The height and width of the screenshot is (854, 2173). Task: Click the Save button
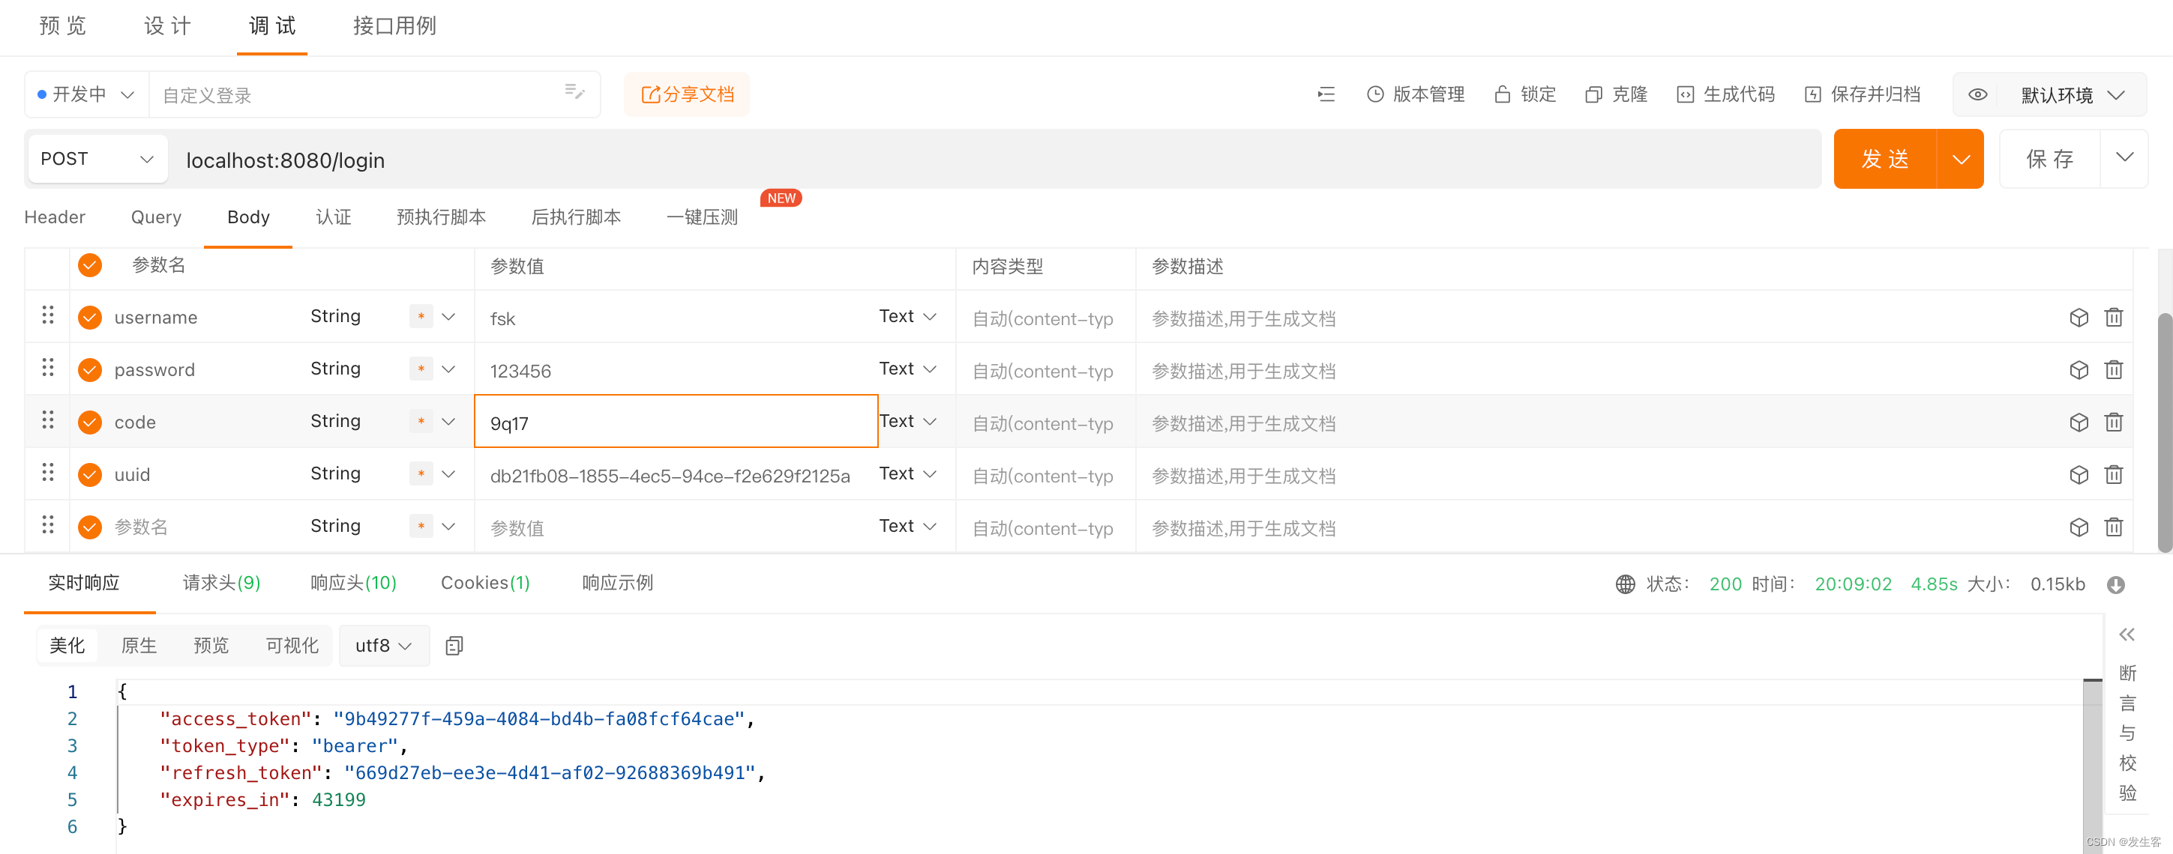(x=2050, y=159)
